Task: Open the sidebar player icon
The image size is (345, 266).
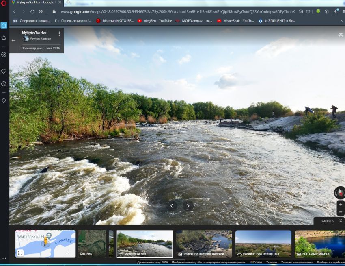Action: point(4,55)
